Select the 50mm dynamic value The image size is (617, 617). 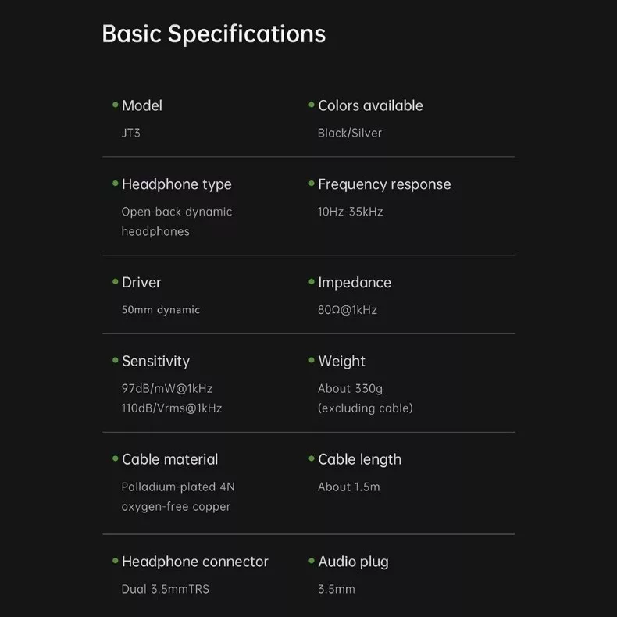coord(161,310)
